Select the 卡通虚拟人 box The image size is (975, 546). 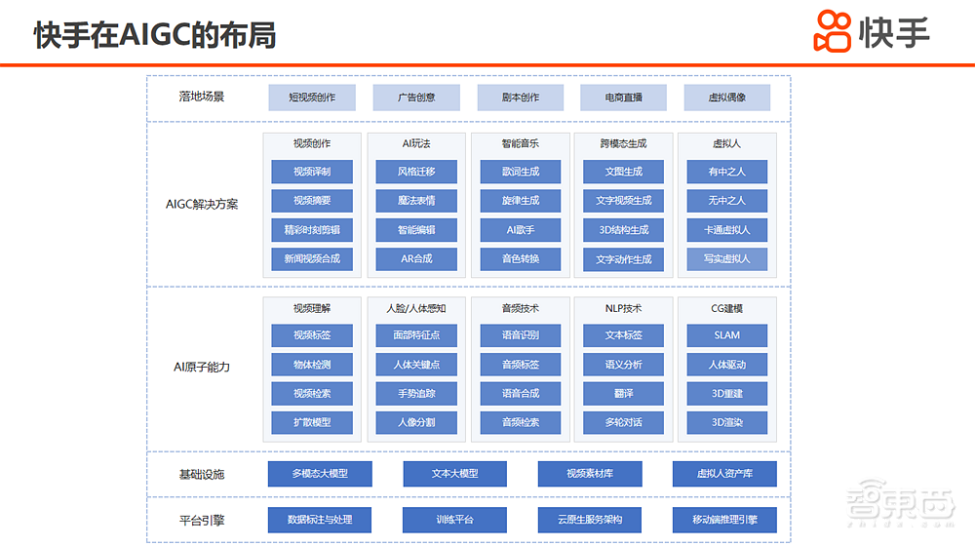(x=727, y=230)
